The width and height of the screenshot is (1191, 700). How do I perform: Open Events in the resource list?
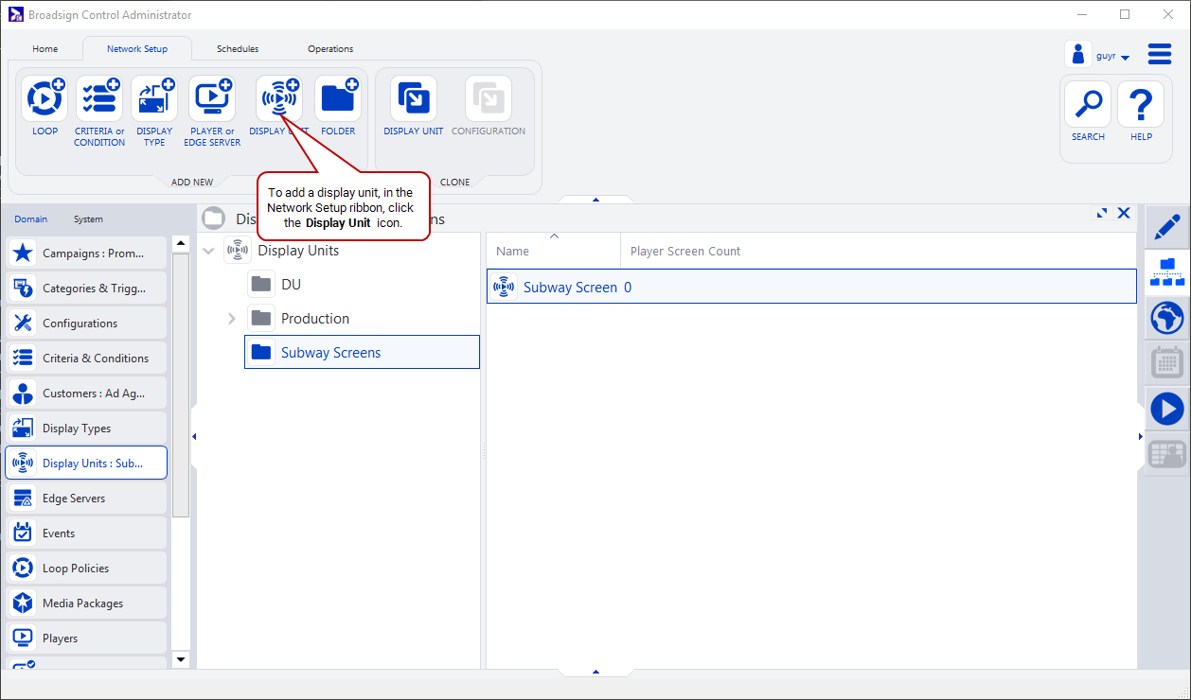[87, 534]
